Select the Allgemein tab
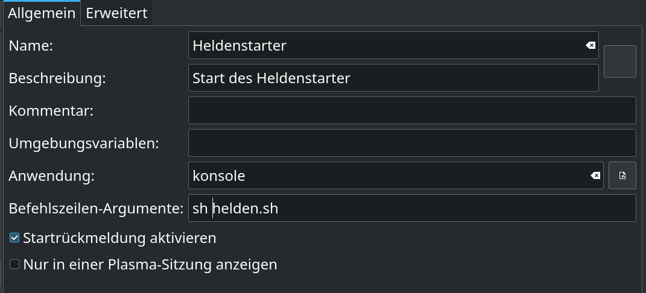This screenshot has width=646, height=293. click(x=42, y=13)
